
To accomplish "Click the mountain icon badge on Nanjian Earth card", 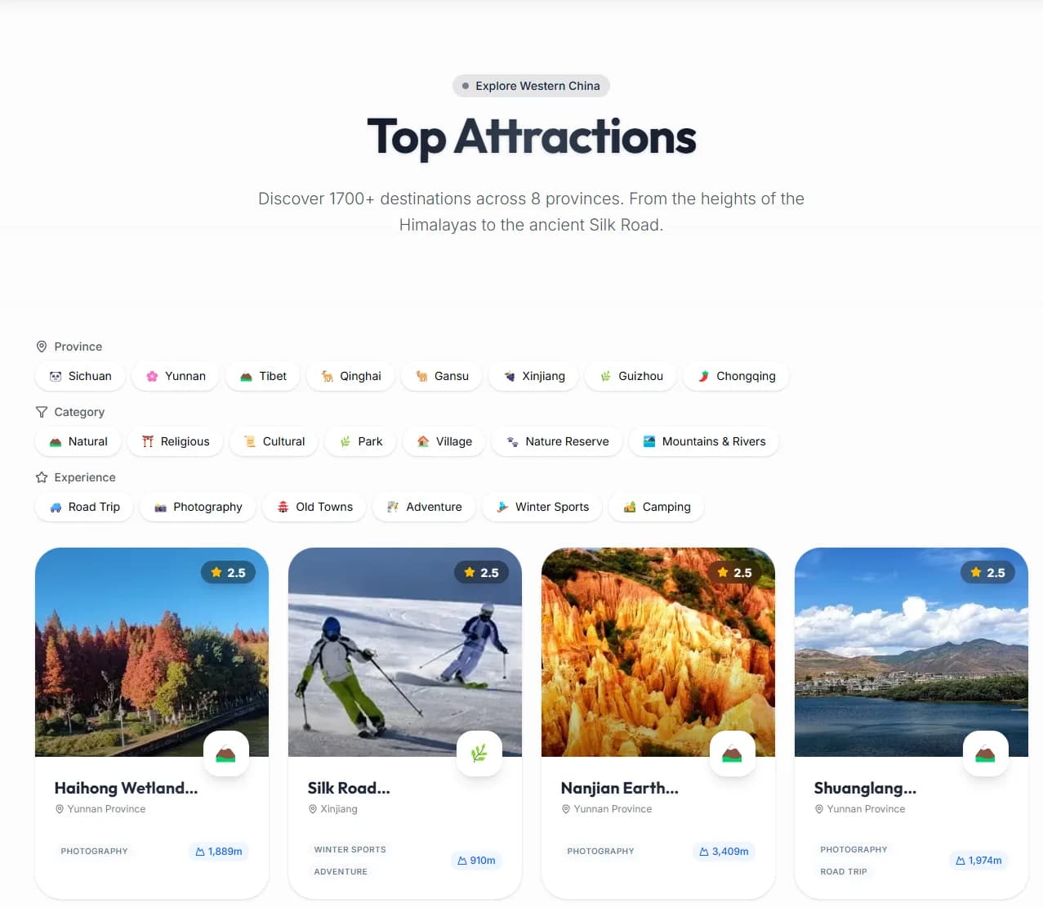I will 733,754.
